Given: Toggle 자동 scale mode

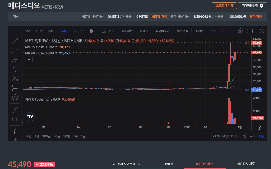Looking at the screenshot, I should (261, 136).
